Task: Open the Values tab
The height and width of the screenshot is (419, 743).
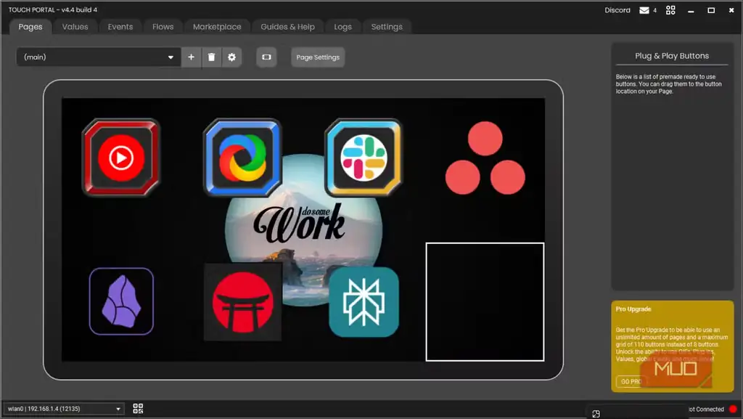Action: pyautogui.click(x=75, y=27)
